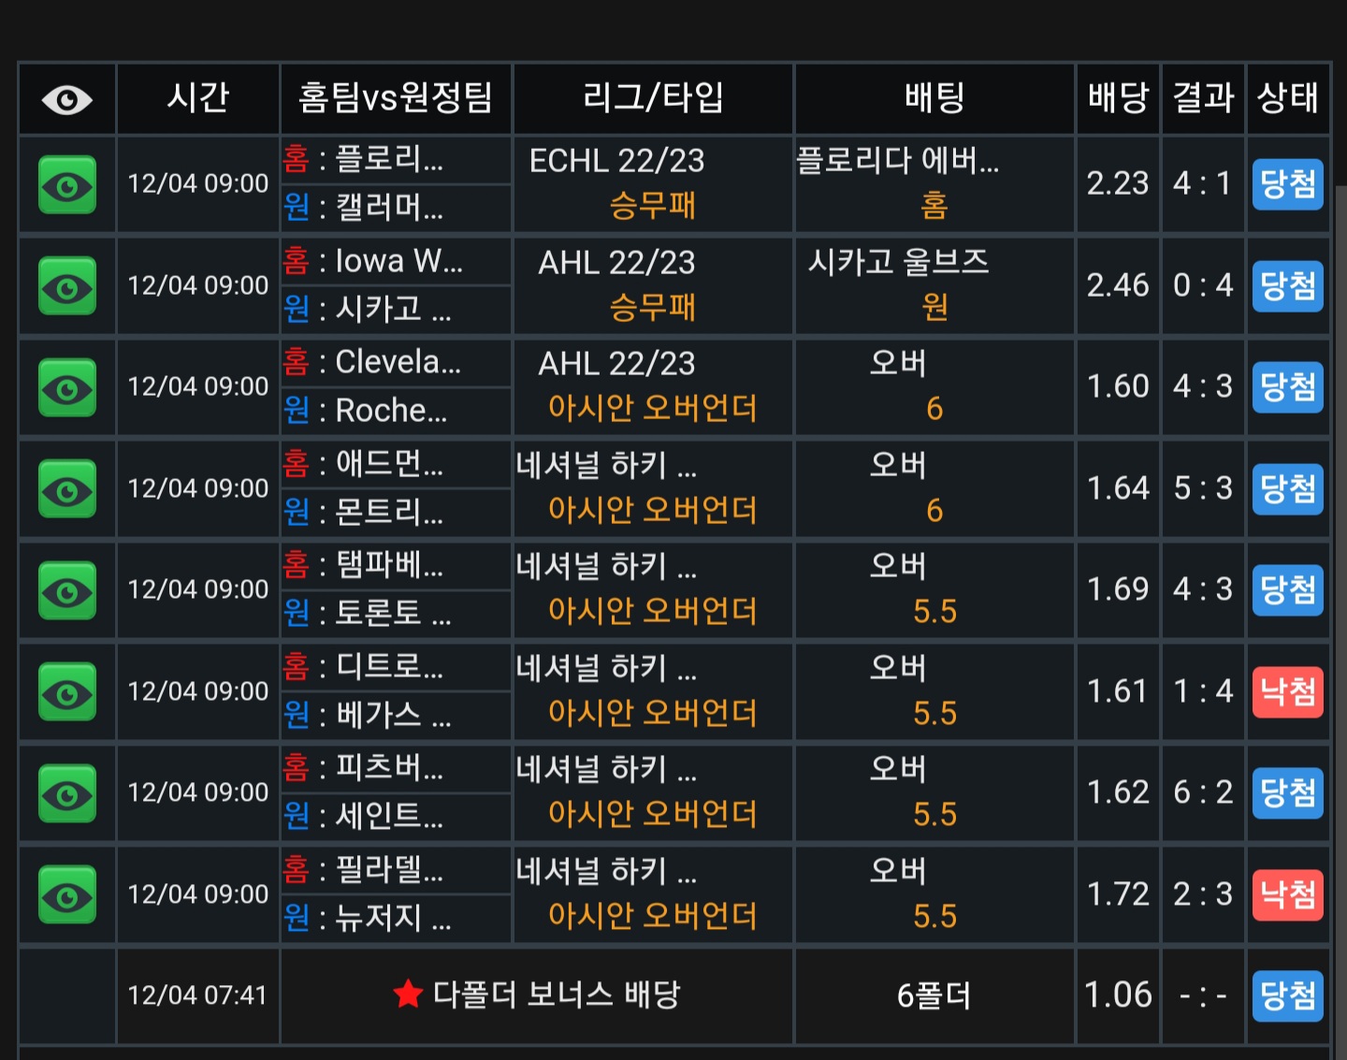
Task: Click the 당첨 badge in the 6폴더 bonus row
Action: pos(1288,996)
